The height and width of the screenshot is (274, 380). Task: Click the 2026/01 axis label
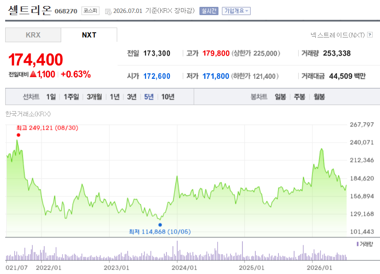point(319,268)
